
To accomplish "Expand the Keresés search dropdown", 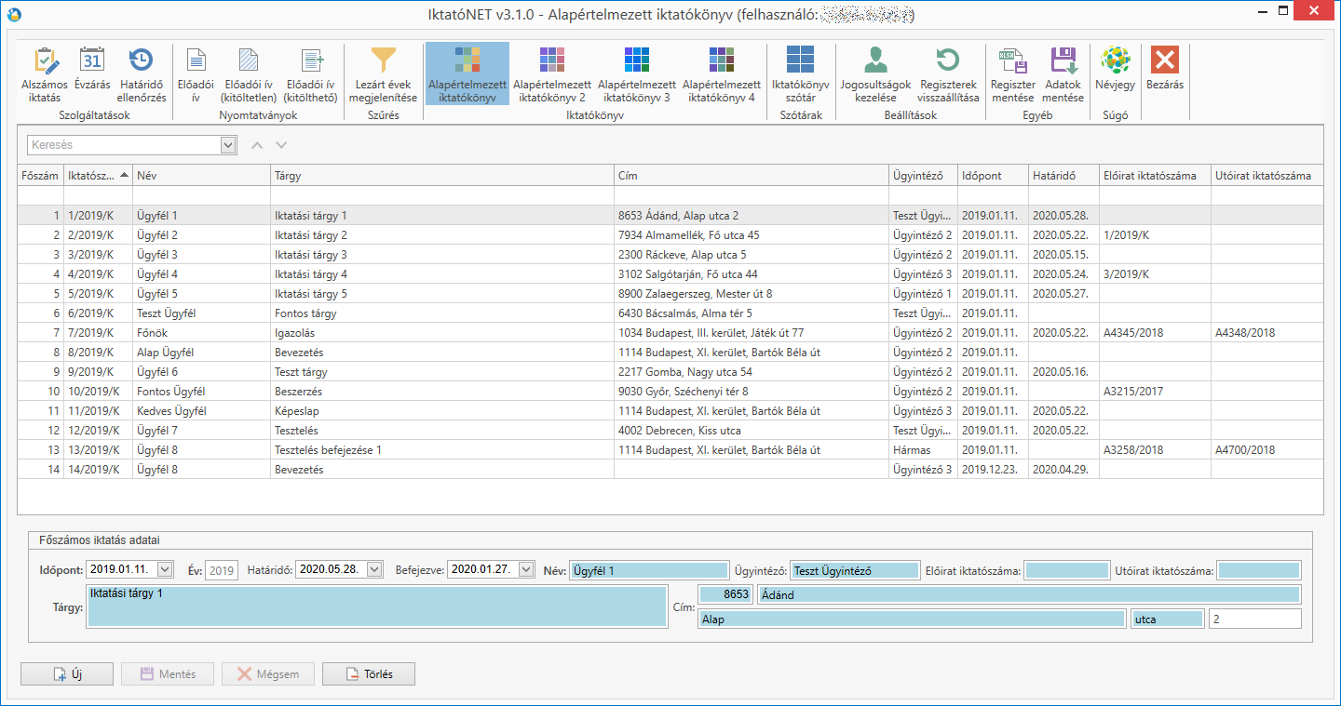I will (x=228, y=145).
